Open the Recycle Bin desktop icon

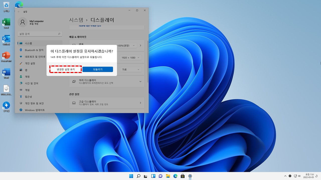click(x=6, y=7)
